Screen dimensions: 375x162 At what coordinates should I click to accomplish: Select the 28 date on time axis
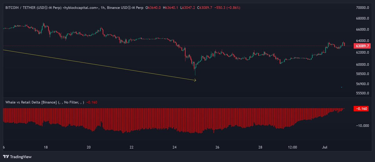[261, 147]
